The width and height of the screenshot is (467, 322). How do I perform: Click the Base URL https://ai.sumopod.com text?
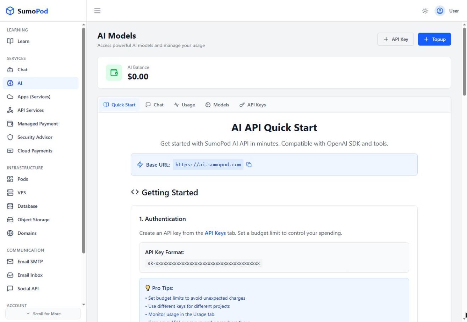click(x=208, y=165)
